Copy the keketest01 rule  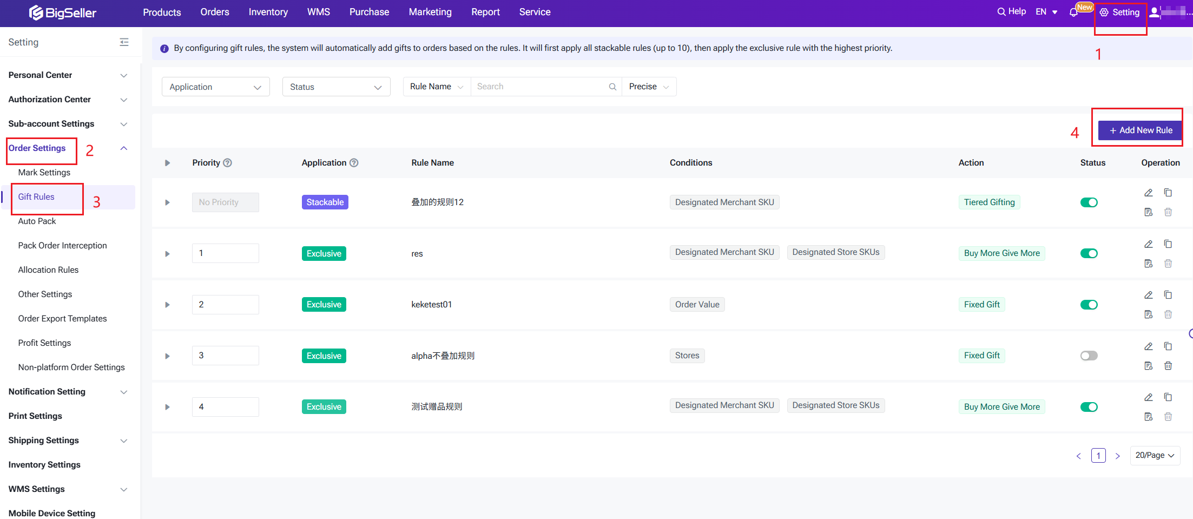point(1168,295)
